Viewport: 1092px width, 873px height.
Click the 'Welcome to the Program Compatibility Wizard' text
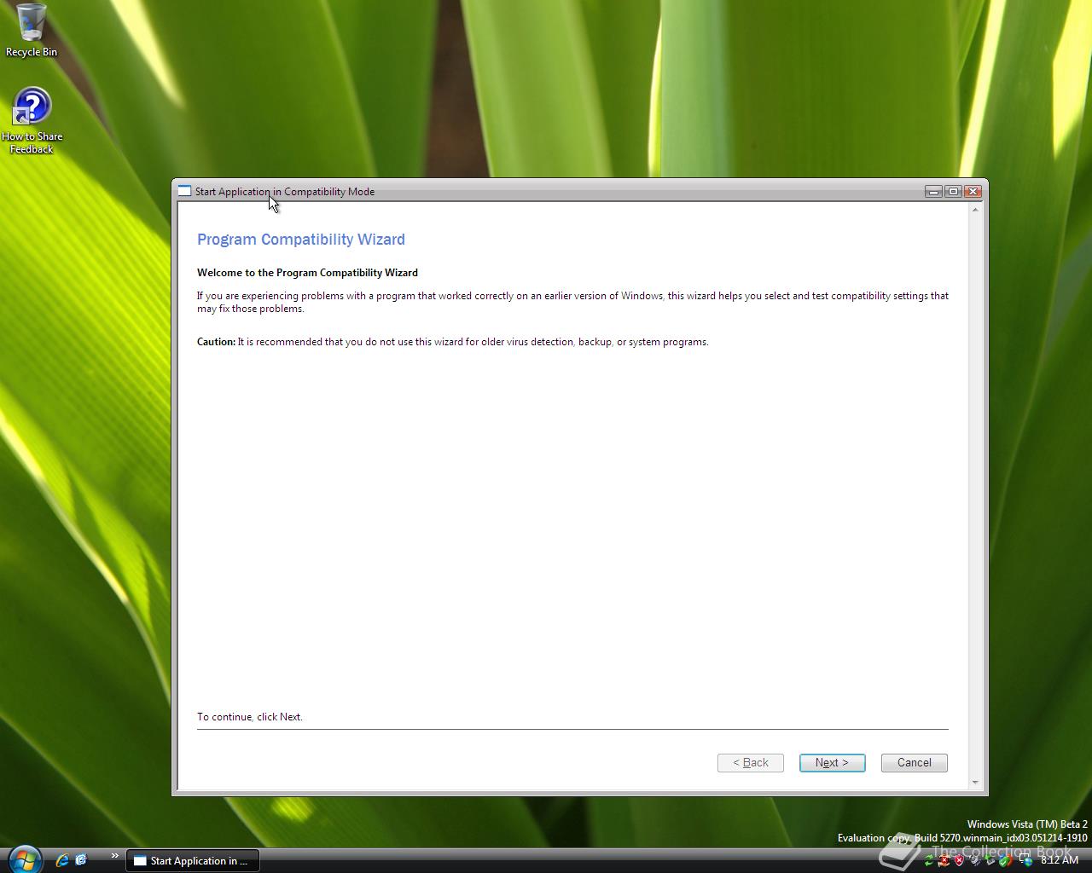pyautogui.click(x=307, y=273)
